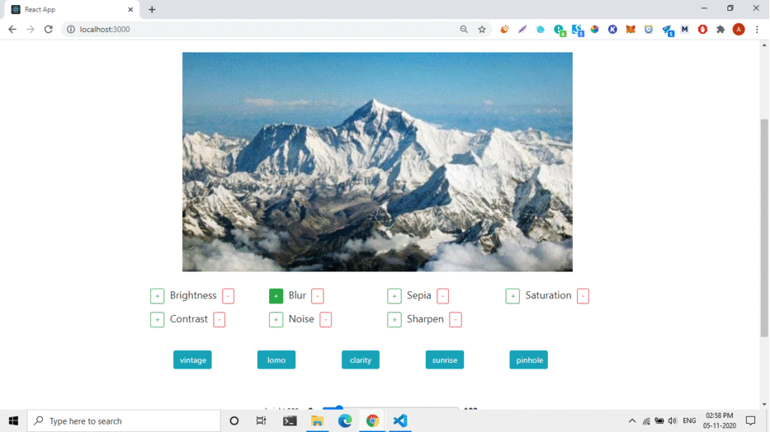770x432 pixels.
Task: Open Task View on taskbar
Action: click(262, 420)
